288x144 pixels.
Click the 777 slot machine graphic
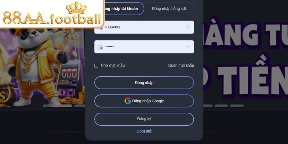click(69, 73)
